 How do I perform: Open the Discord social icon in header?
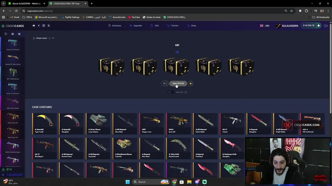click(x=34, y=26)
